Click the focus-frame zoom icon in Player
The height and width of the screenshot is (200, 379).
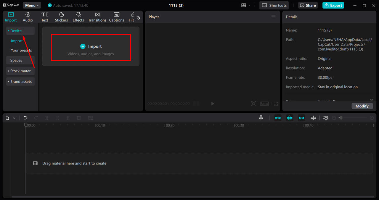[x=254, y=104]
